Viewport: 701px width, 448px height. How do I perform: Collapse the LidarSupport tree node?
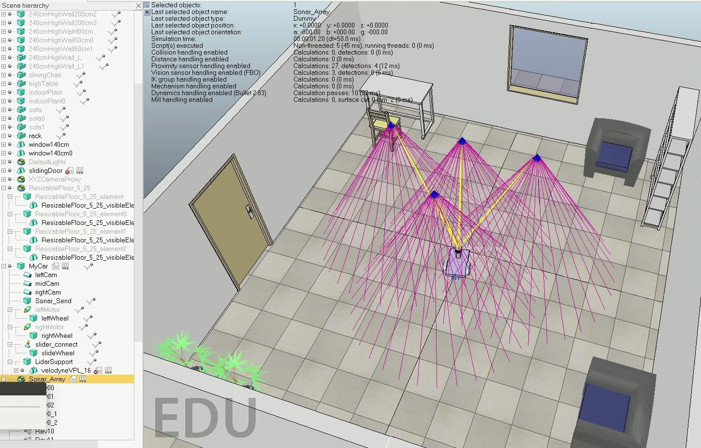(10, 362)
